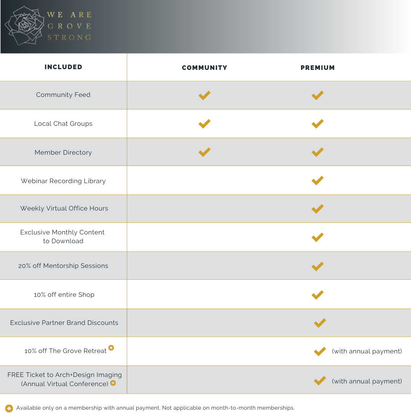Viewport: 411px width, 418px height.
Task: Click the Community checkmark for Community Feed
Action: 204,95
